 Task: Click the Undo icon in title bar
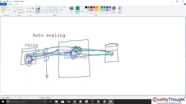(x=7, y=1)
